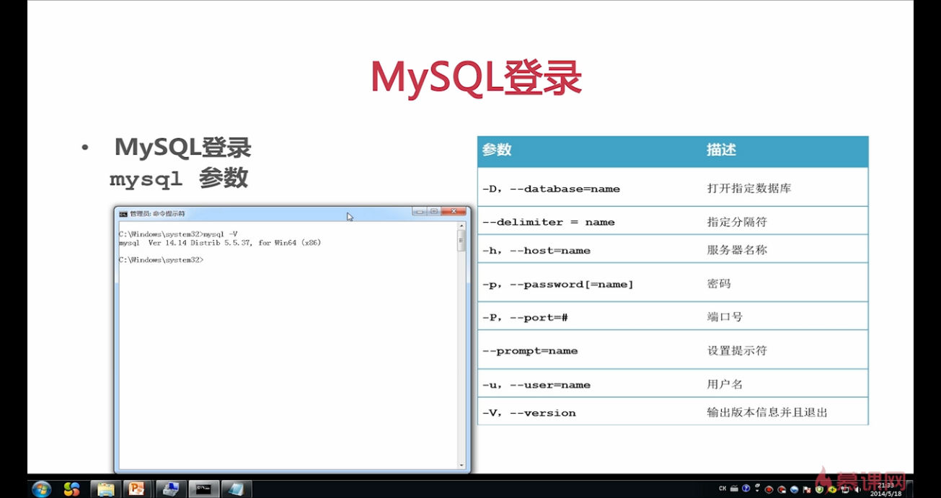Click the '端口号' description cell

point(725,316)
